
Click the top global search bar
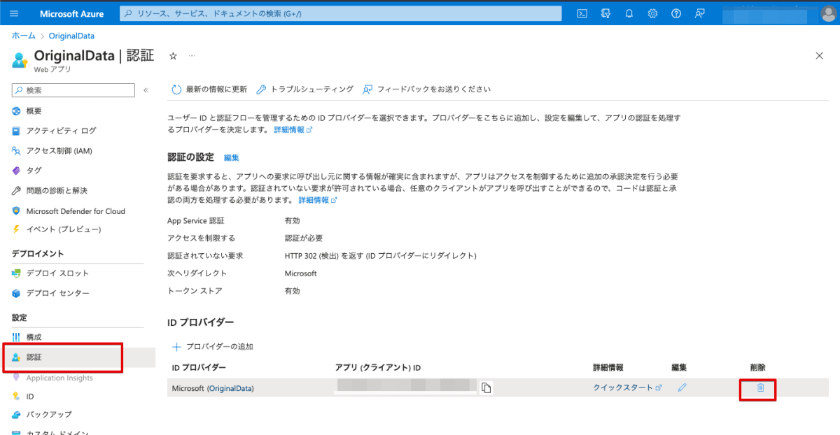341,14
